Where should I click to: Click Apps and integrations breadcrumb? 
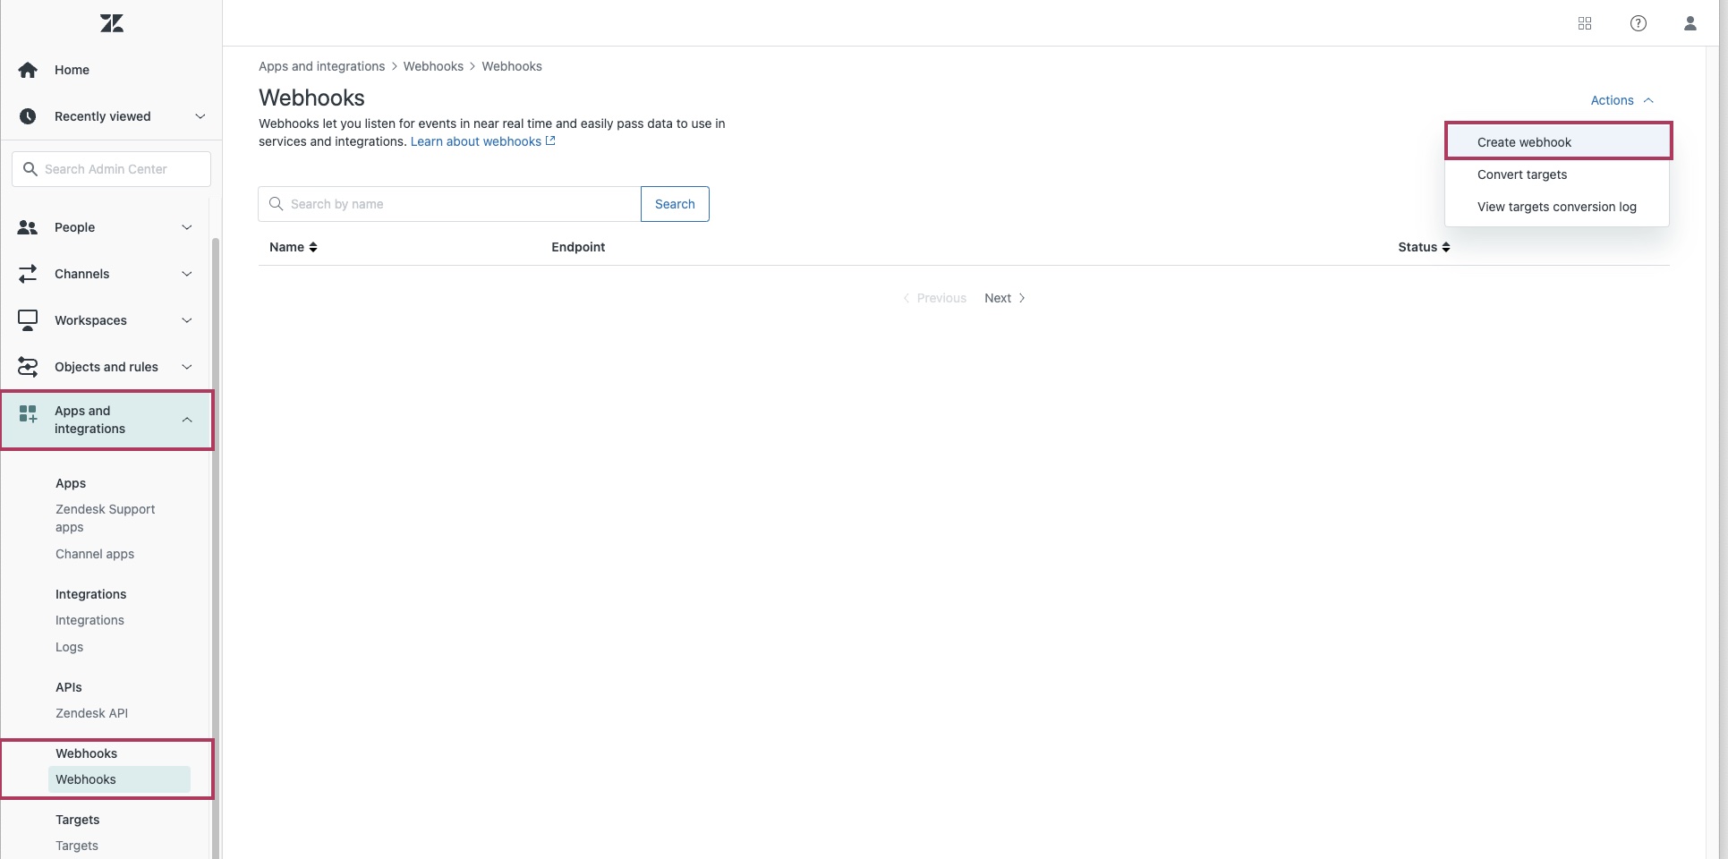[x=321, y=66]
